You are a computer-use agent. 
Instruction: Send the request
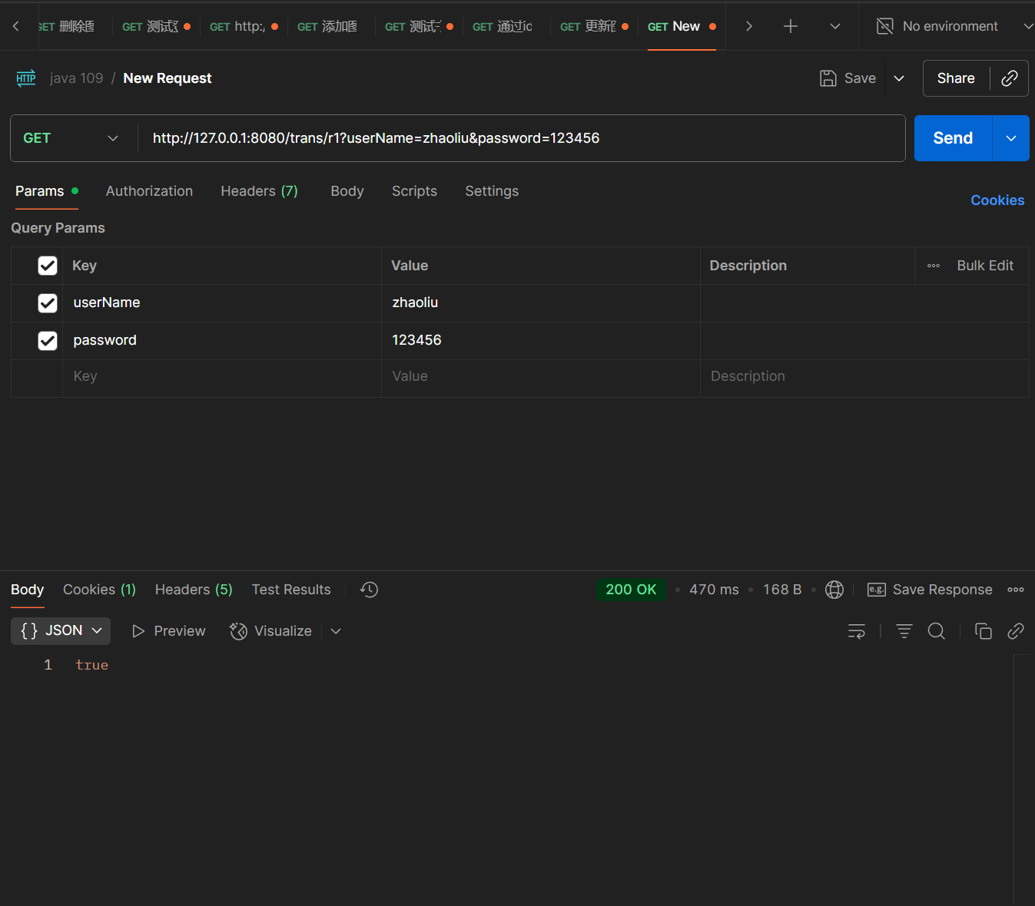click(x=953, y=138)
